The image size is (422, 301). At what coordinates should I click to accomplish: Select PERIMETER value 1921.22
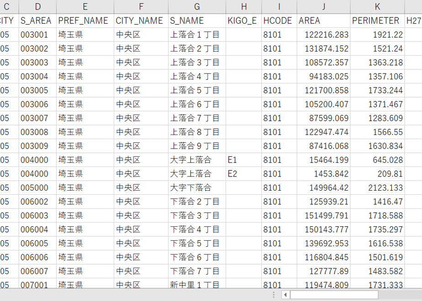377,35
